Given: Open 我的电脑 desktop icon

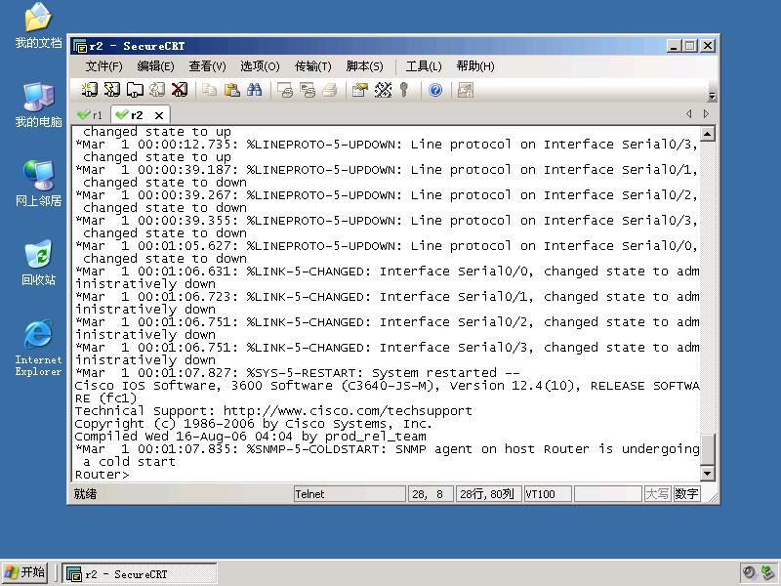Looking at the screenshot, I should [x=38, y=105].
